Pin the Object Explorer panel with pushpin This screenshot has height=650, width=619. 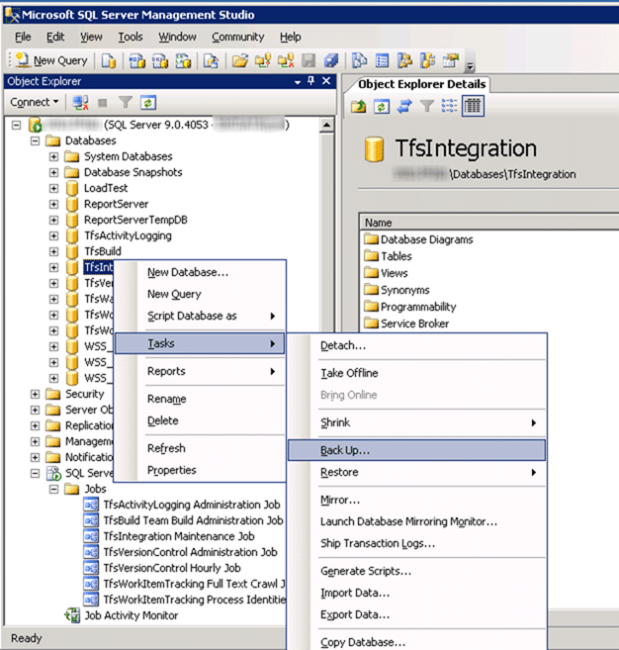coord(311,81)
